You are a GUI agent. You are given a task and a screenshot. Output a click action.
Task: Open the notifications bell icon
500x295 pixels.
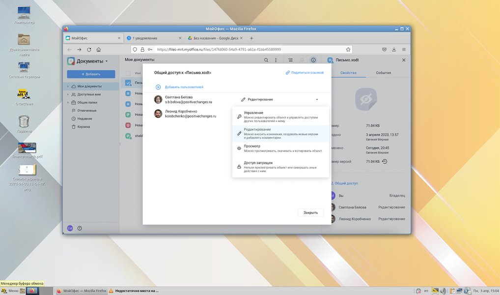[302, 60]
